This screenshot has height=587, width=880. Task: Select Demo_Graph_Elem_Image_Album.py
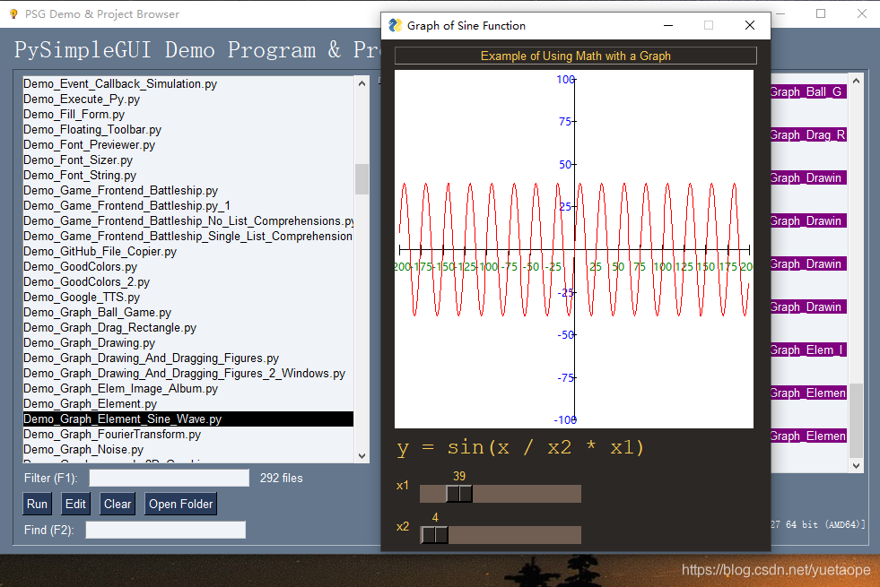coord(188,389)
